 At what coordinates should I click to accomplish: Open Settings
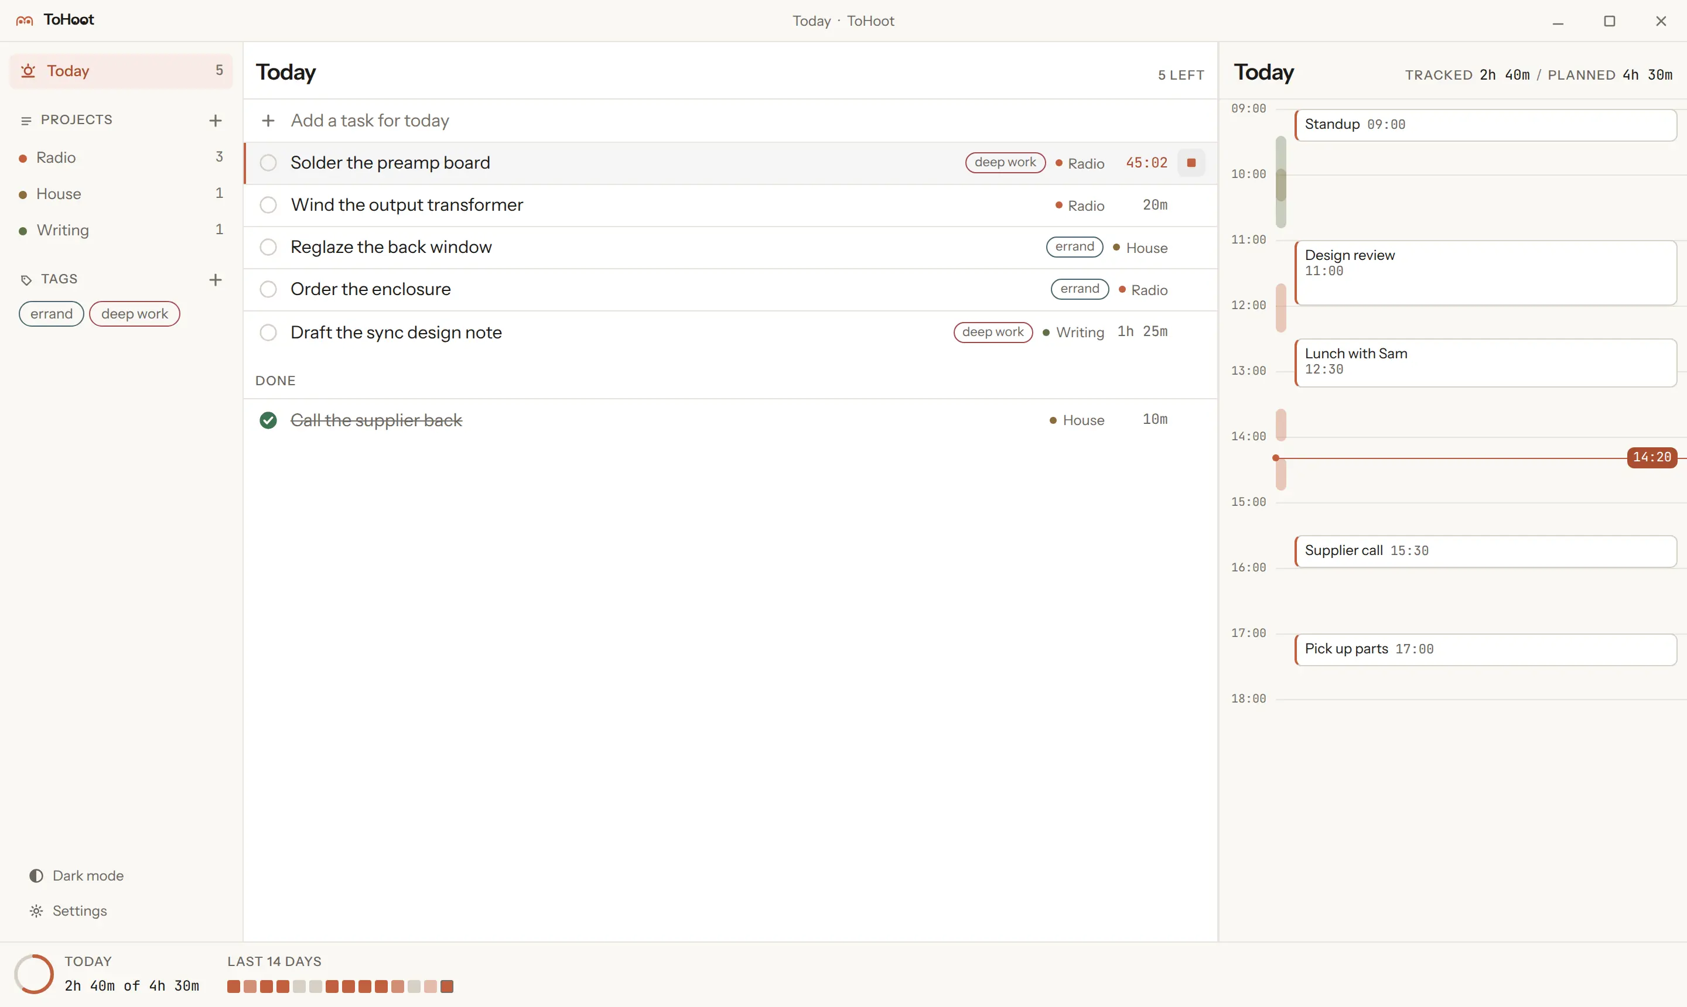pos(68,912)
